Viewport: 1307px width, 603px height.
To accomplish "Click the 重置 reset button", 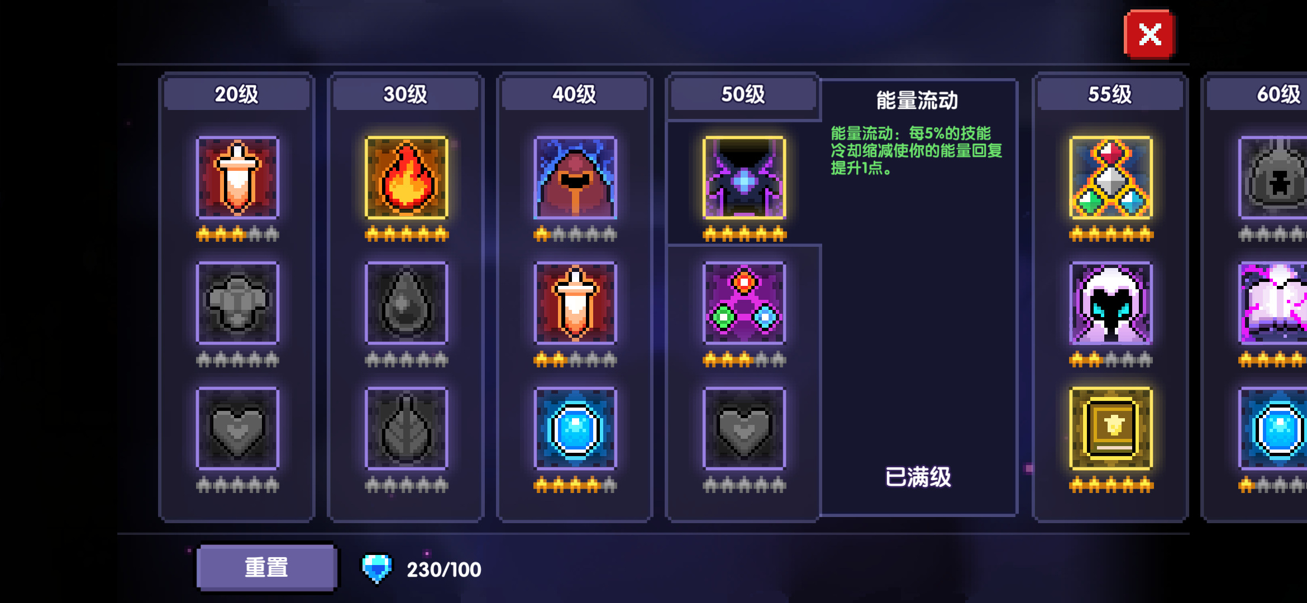I will coord(267,567).
